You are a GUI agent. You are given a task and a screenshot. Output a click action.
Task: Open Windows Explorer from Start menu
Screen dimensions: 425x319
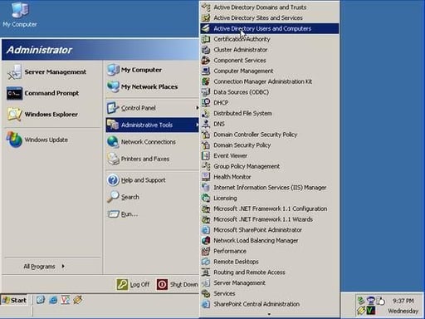tap(52, 115)
